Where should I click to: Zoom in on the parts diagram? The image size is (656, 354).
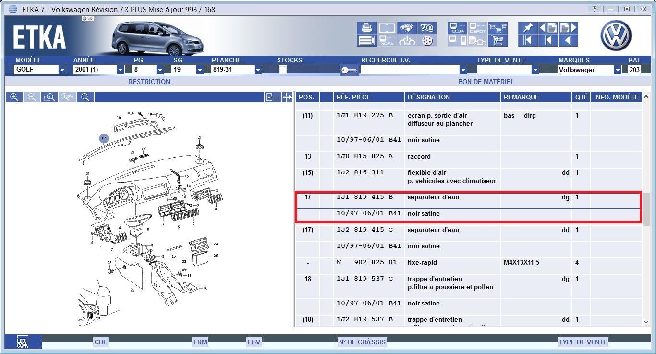[x=14, y=97]
